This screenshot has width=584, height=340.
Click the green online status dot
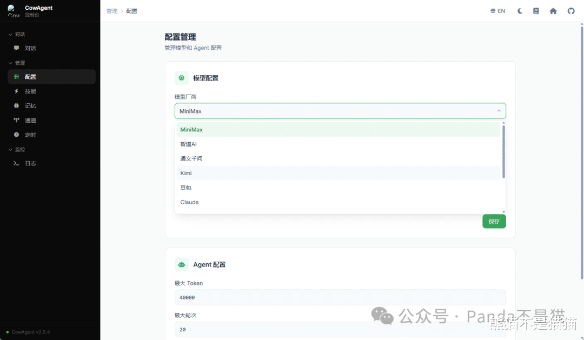8,332
